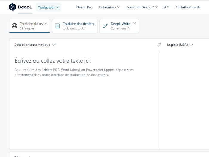Open the DeepL Pro page
Screen dimensions: 209x157
tap(84, 7)
